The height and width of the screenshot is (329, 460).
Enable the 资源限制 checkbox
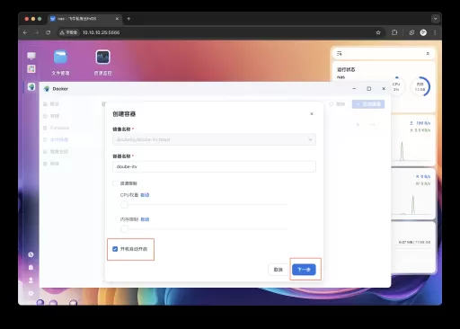pyautogui.click(x=115, y=183)
